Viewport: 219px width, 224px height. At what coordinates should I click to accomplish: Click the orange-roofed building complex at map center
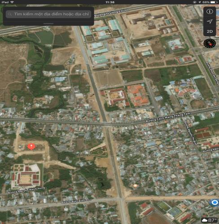[138, 95]
